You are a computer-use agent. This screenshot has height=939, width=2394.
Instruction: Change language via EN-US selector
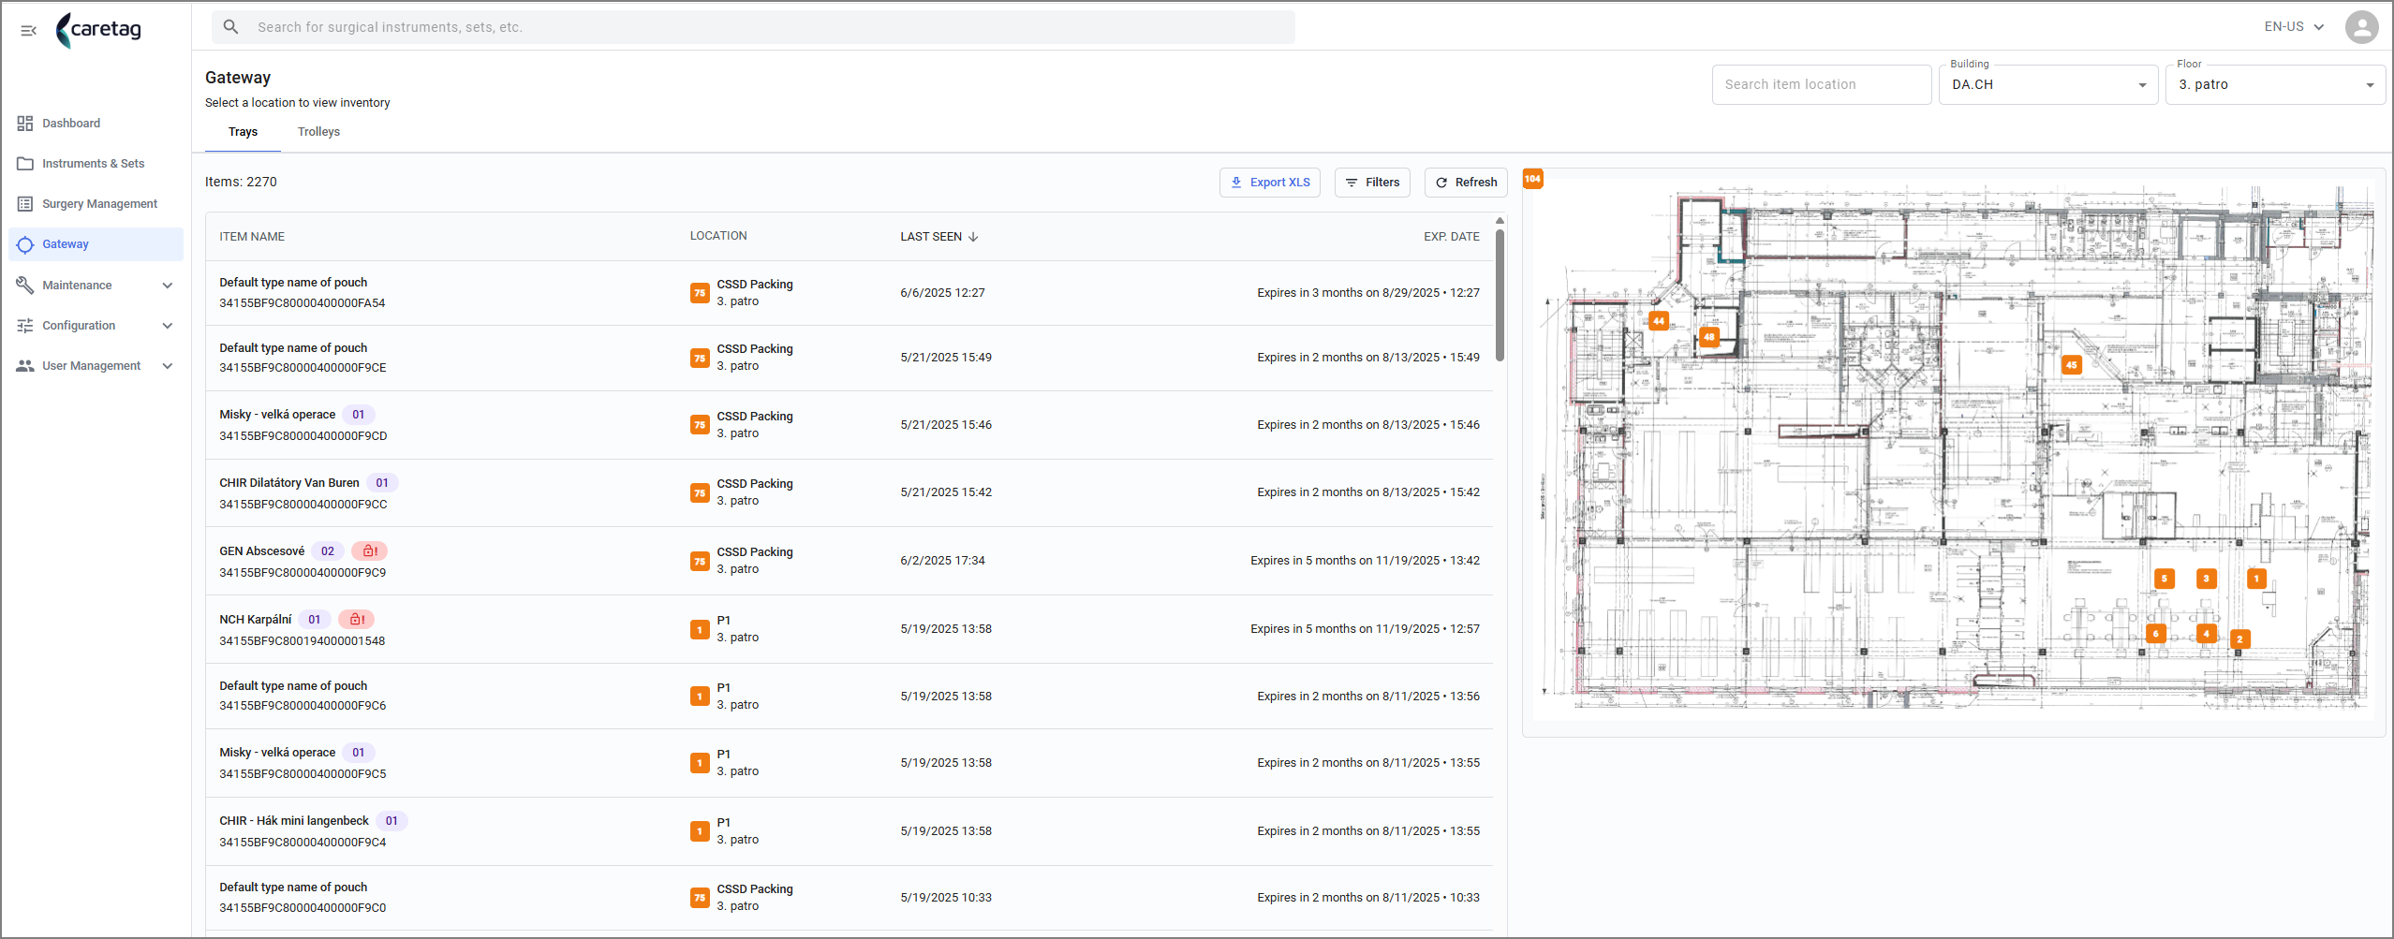pos(2294,26)
